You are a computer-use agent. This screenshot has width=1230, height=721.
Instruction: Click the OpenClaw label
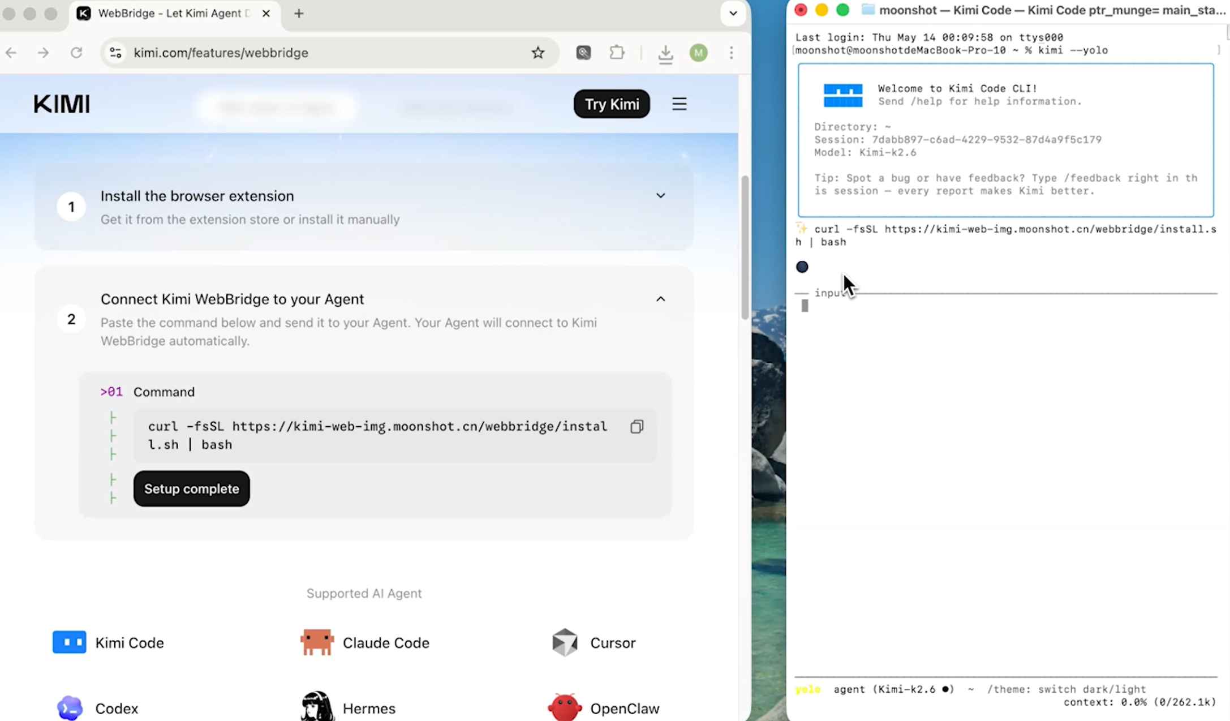pyautogui.click(x=625, y=709)
